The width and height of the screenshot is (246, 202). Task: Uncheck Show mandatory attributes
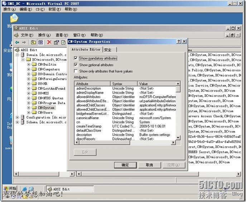(x=76, y=58)
